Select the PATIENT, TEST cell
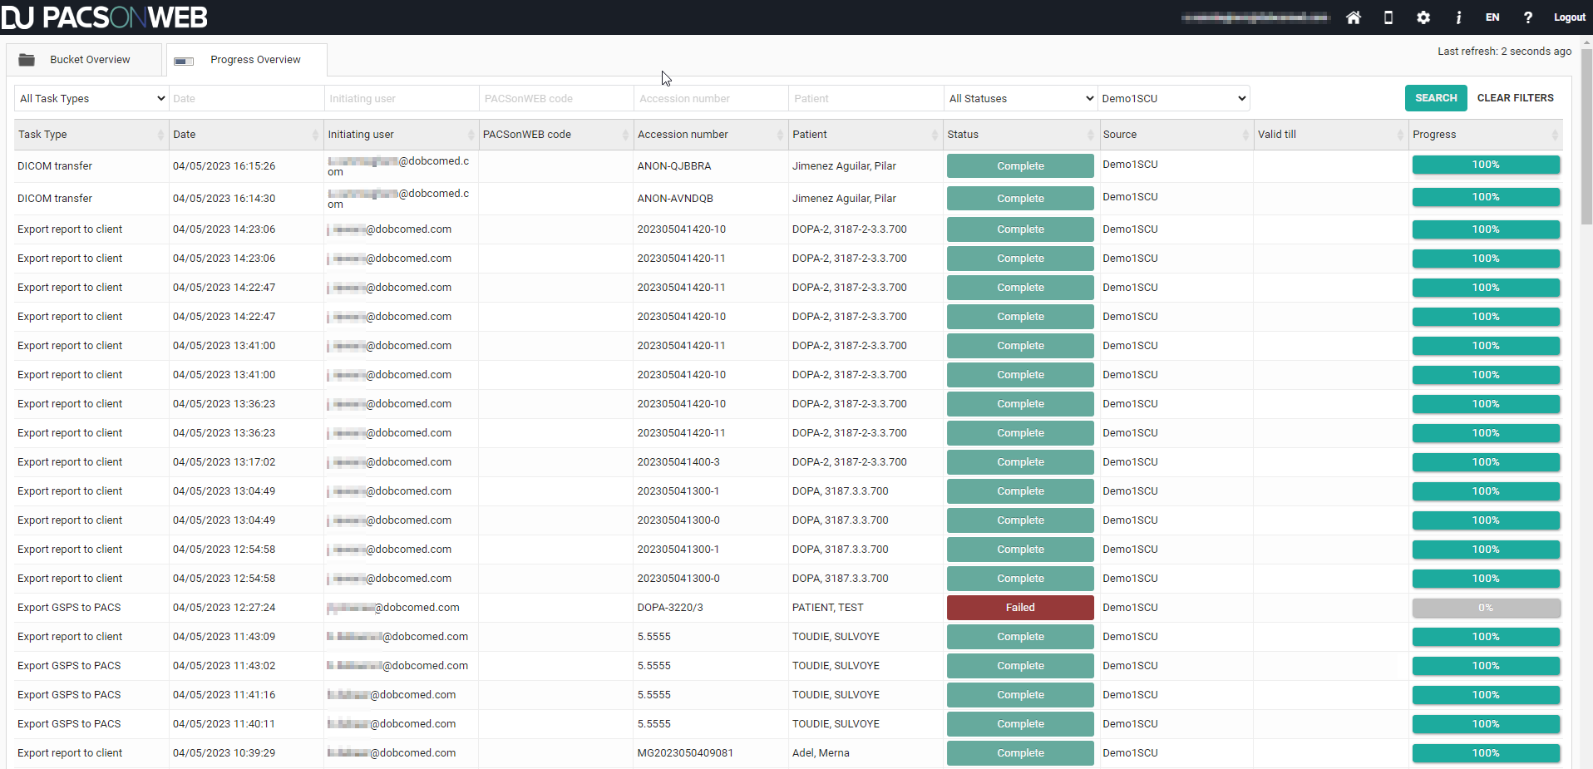 [828, 608]
